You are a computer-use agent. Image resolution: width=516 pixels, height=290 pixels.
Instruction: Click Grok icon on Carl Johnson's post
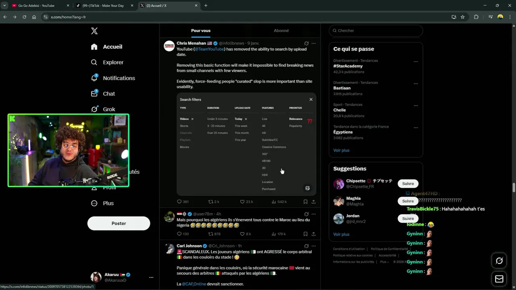(306, 246)
